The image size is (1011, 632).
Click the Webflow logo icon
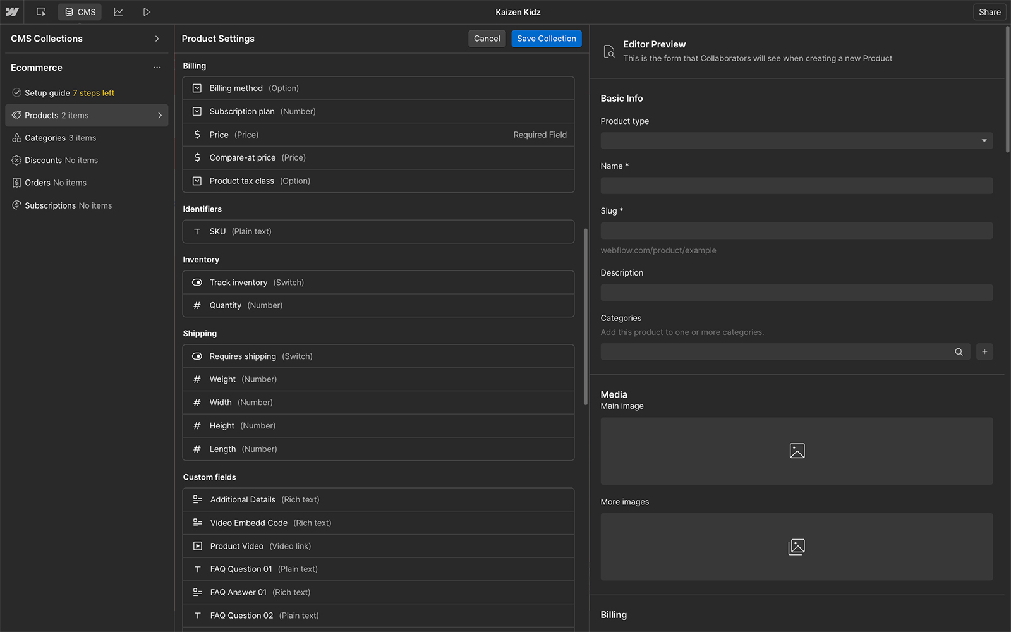tap(12, 12)
